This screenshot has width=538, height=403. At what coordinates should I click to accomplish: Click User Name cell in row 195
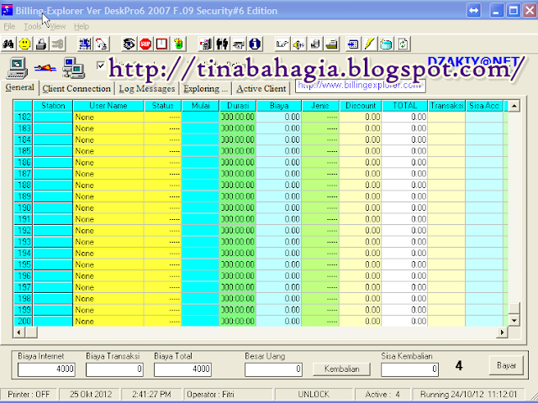point(108,264)
